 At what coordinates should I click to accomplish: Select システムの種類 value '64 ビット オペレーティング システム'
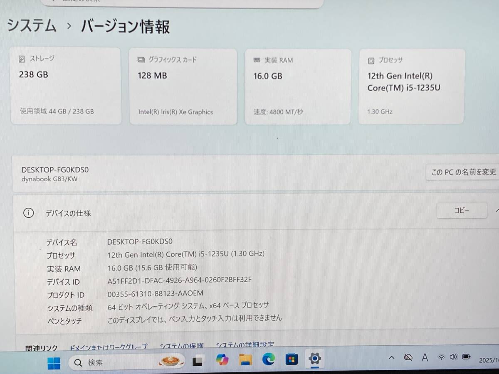[x=188, y=305]
